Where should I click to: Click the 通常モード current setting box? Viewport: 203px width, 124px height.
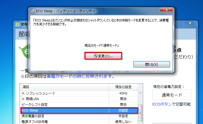click(x=172, y=95)
